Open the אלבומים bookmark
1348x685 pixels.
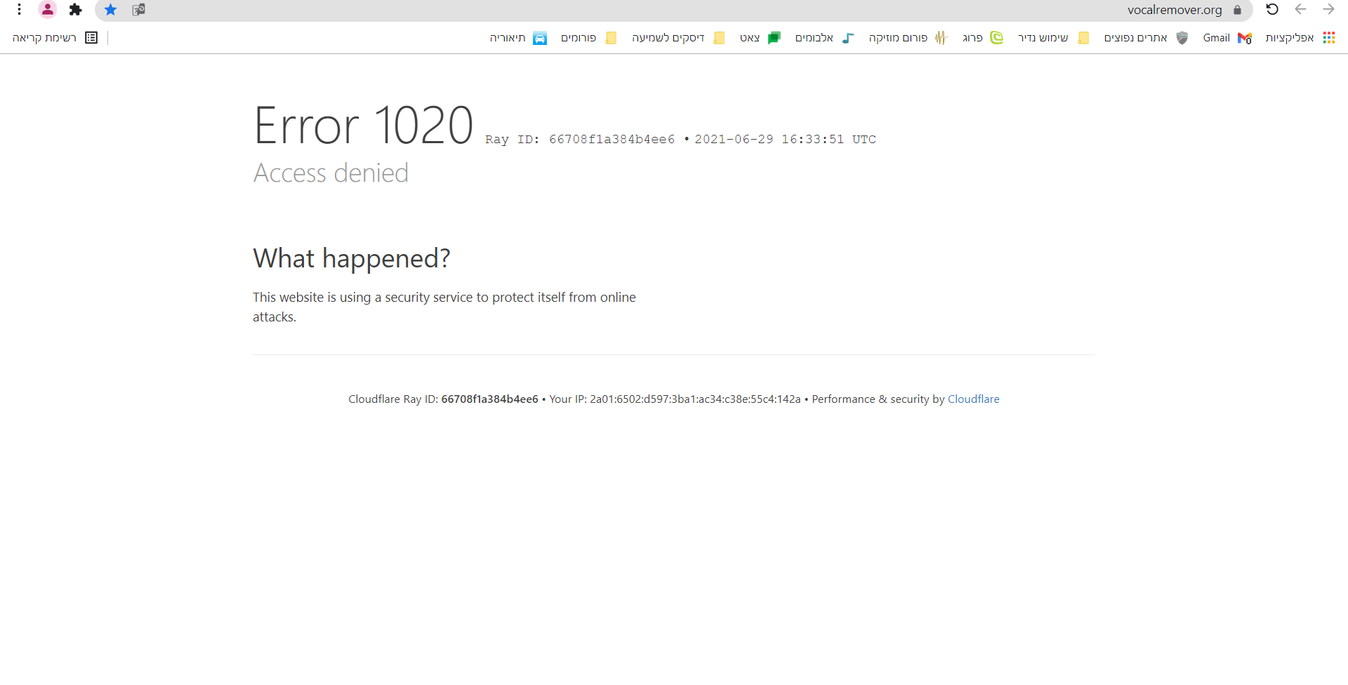(824, 38)
